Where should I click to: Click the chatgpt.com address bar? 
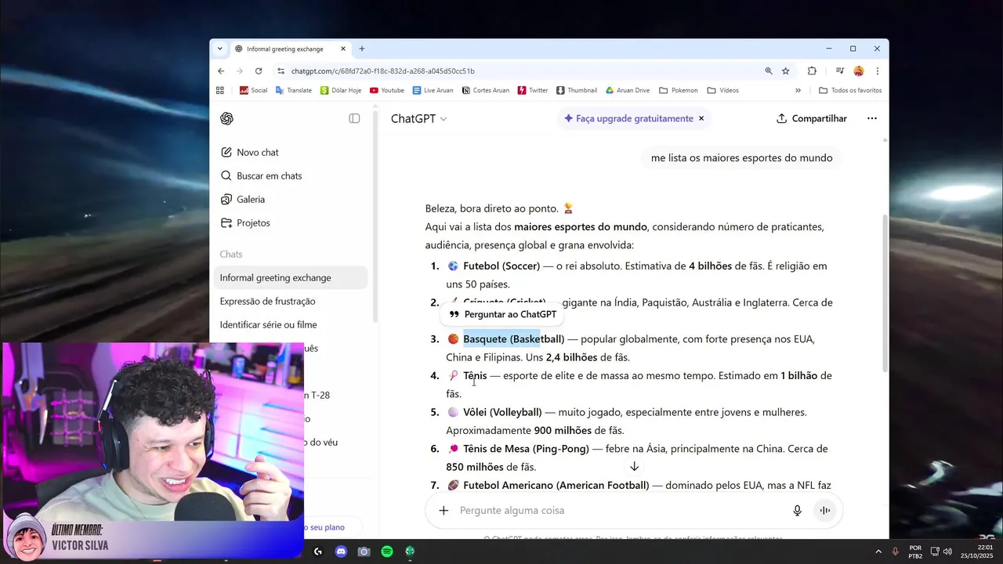(517, 70)
